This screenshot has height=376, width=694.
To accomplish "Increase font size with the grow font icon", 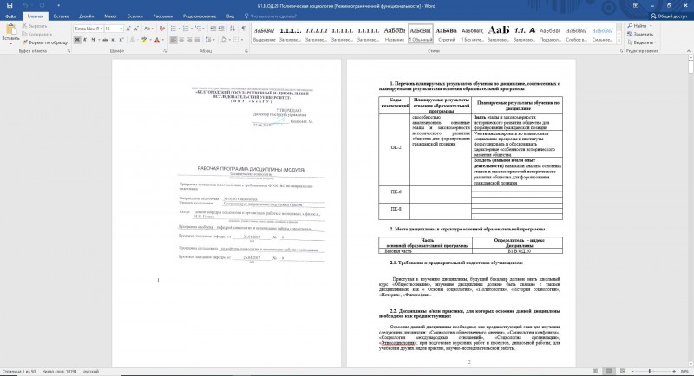I will (x=128, y=29).
